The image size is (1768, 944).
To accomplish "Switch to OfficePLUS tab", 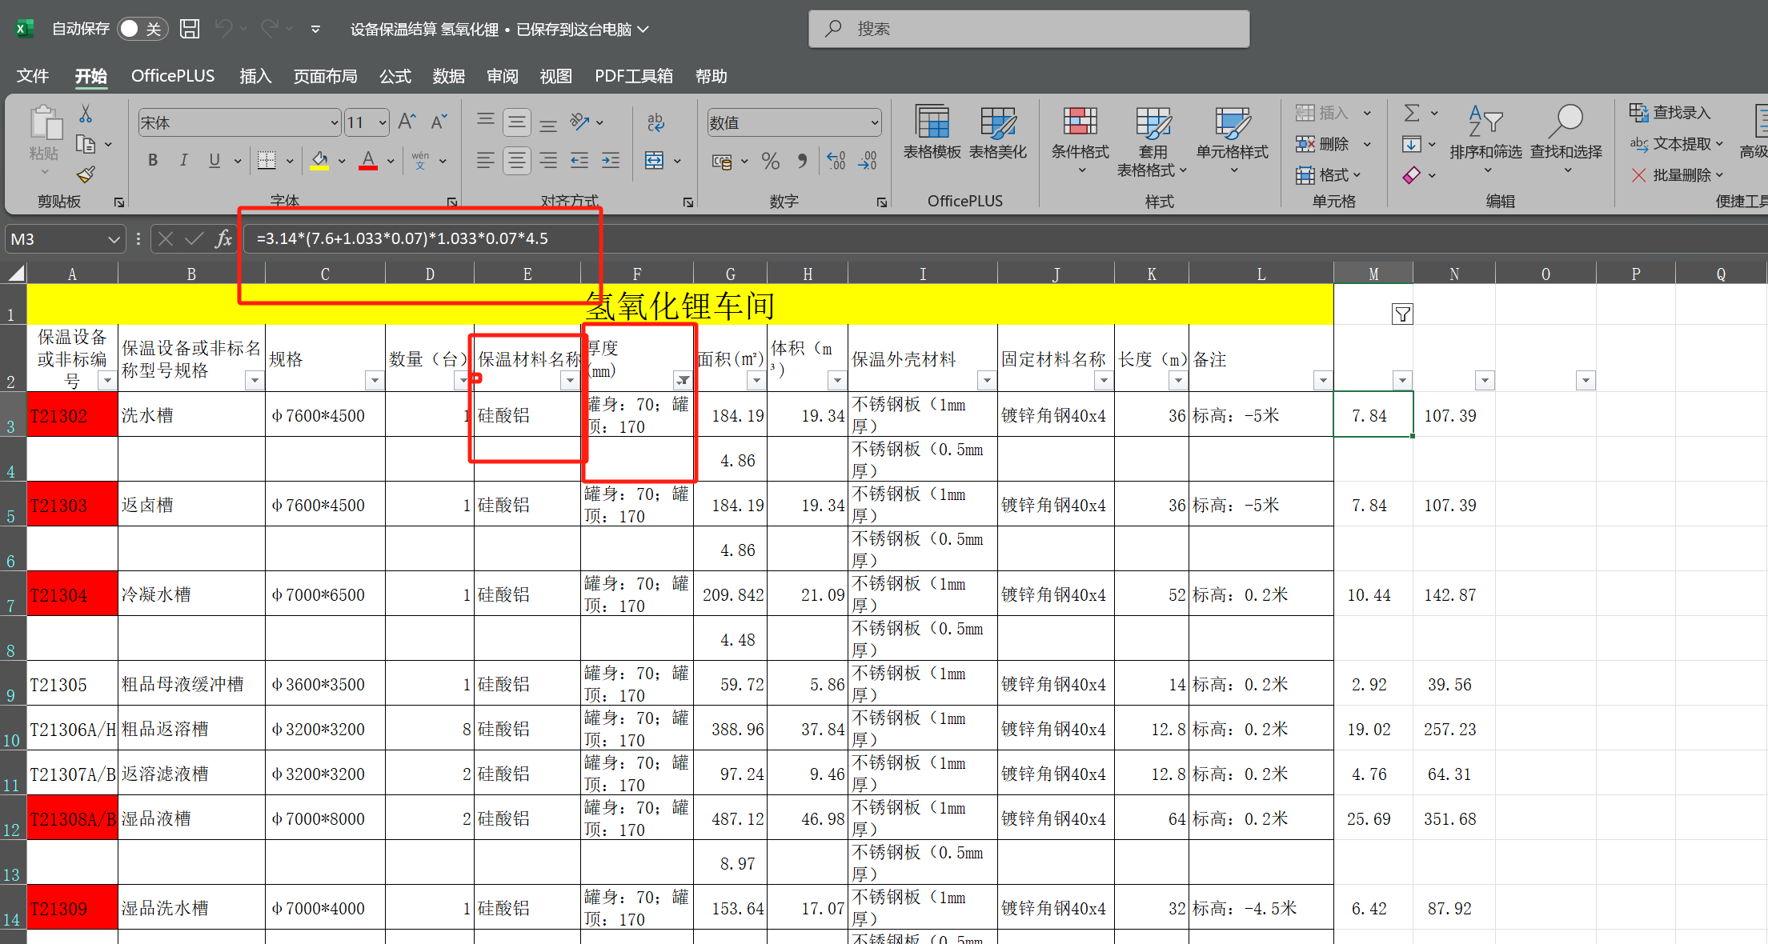I will pyautogui.click(x=173, y=76).
